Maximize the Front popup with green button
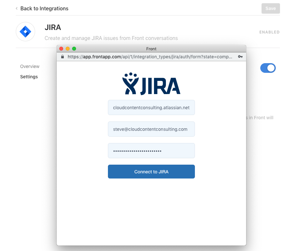This screenshot has width=288, height=251. coord(74,49)
